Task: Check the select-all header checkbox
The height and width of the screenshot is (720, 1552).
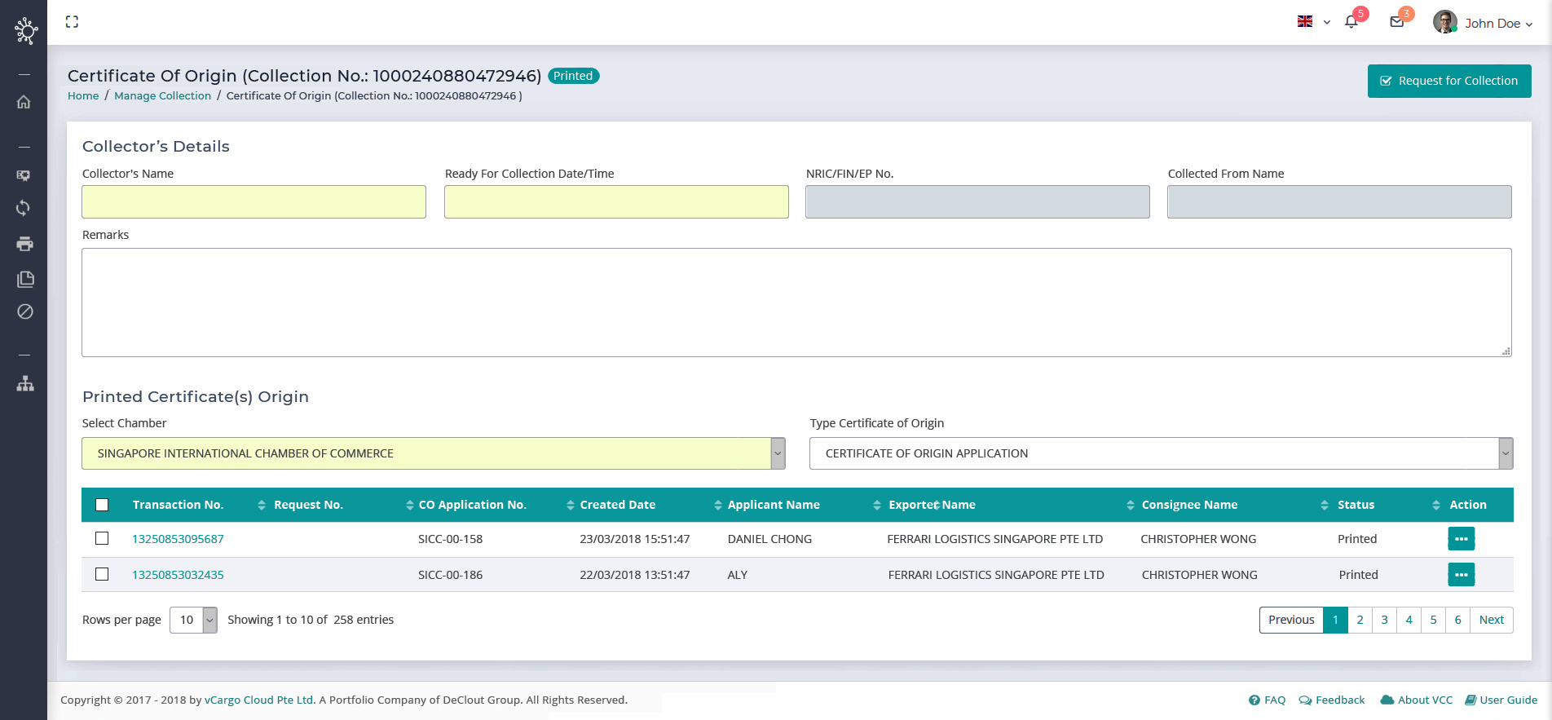Action: (102, 505)
